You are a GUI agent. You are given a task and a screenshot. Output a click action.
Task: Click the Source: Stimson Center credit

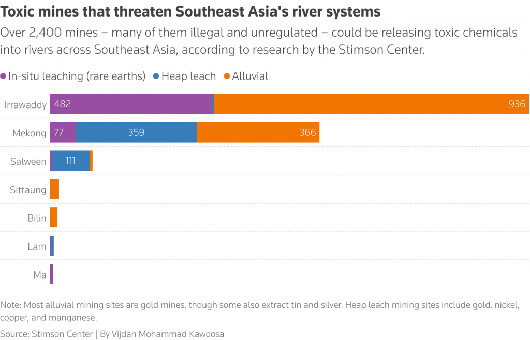point(46,334)
